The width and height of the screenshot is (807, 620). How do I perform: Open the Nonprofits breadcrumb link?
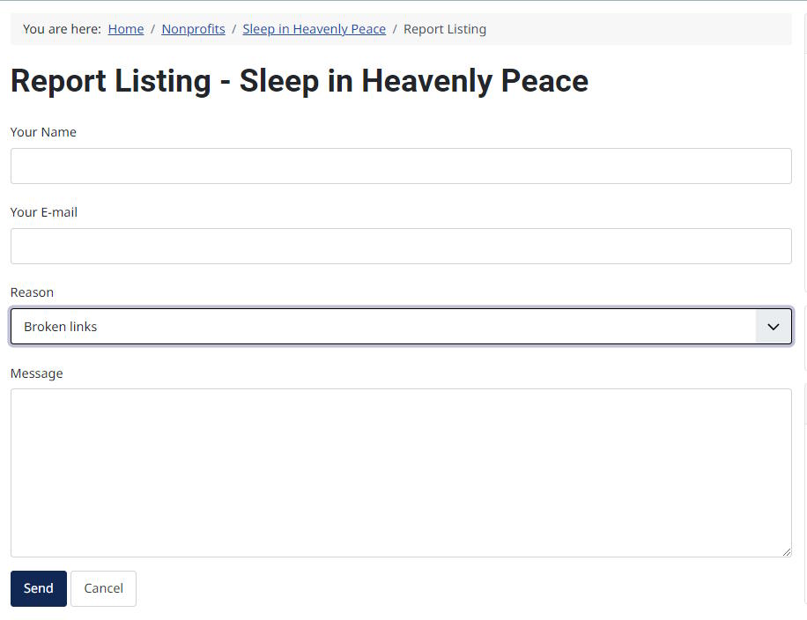193,29
